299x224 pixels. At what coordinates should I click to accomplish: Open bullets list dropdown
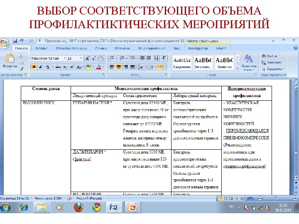tap(116, 58)
